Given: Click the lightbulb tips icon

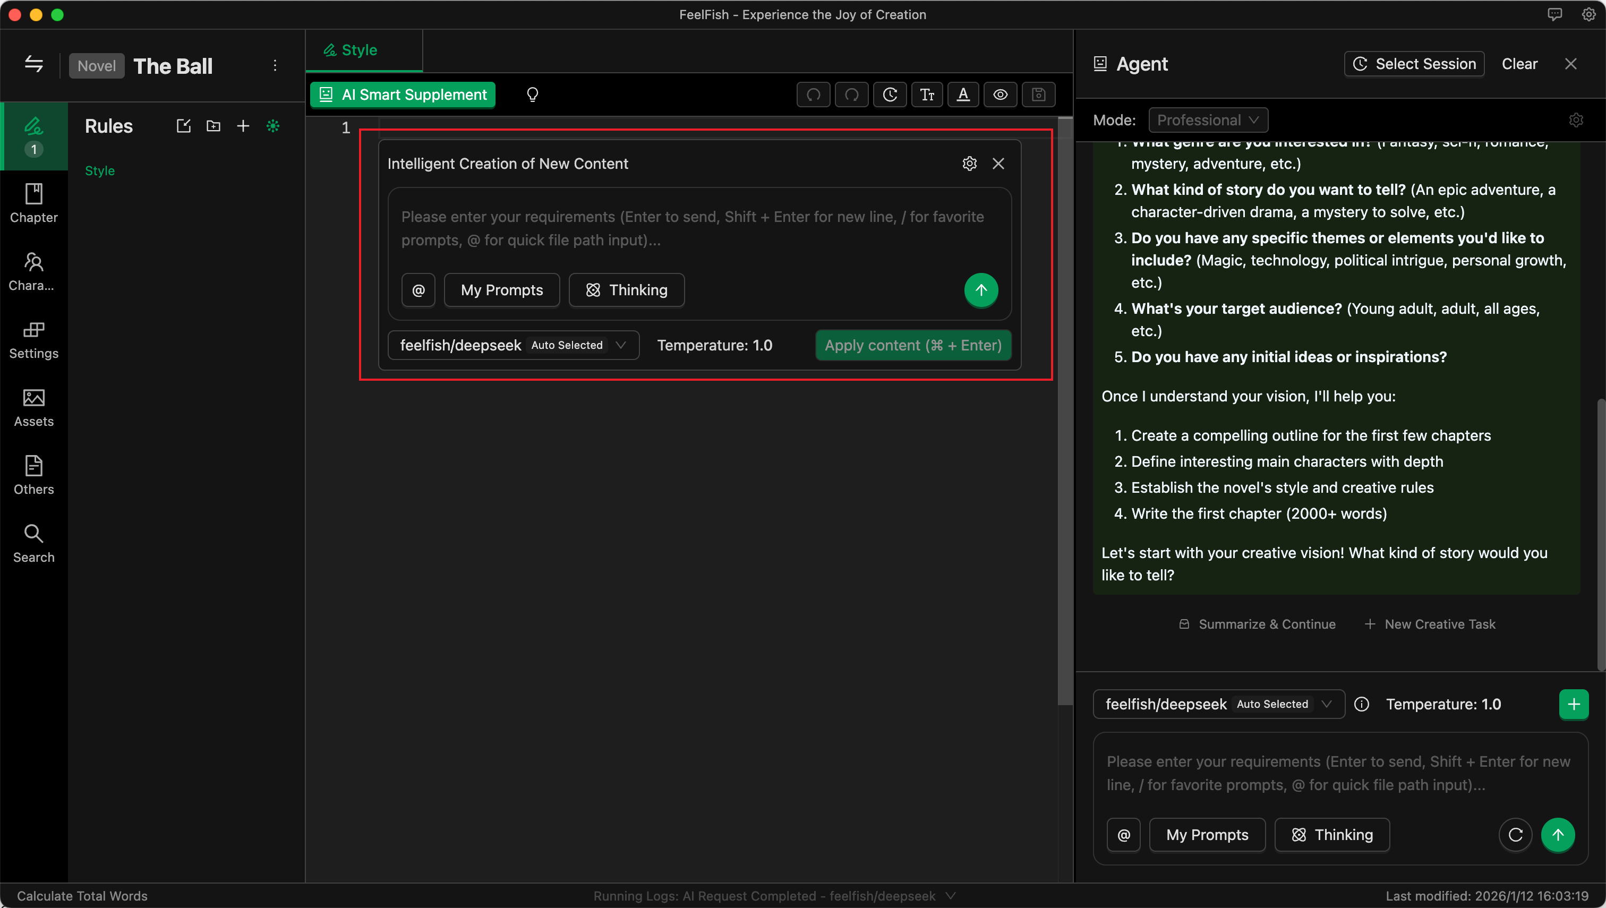Looking at the screenshot, I should tap(532, 95).
